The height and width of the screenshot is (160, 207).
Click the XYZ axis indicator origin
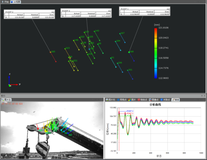tap(9, 85)
